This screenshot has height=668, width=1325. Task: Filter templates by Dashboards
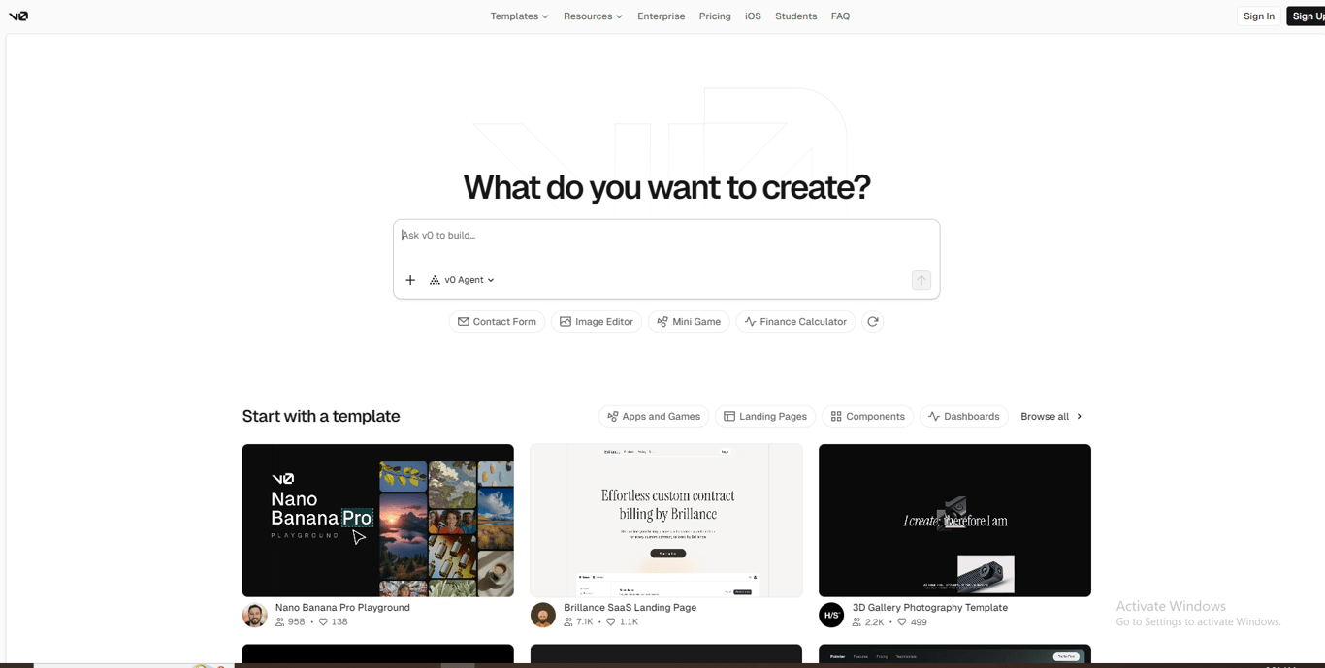[x=964, y=417]
